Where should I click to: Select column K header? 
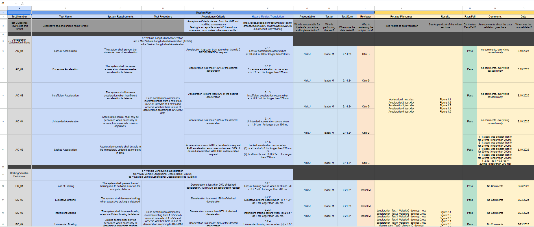pyautogui.click(x=401, y=8)
